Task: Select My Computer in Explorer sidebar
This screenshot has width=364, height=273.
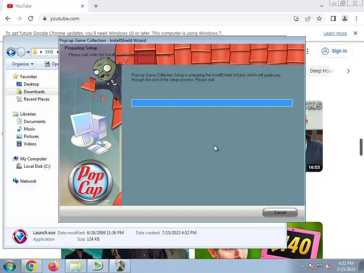Action: click(x=33, y=159)
